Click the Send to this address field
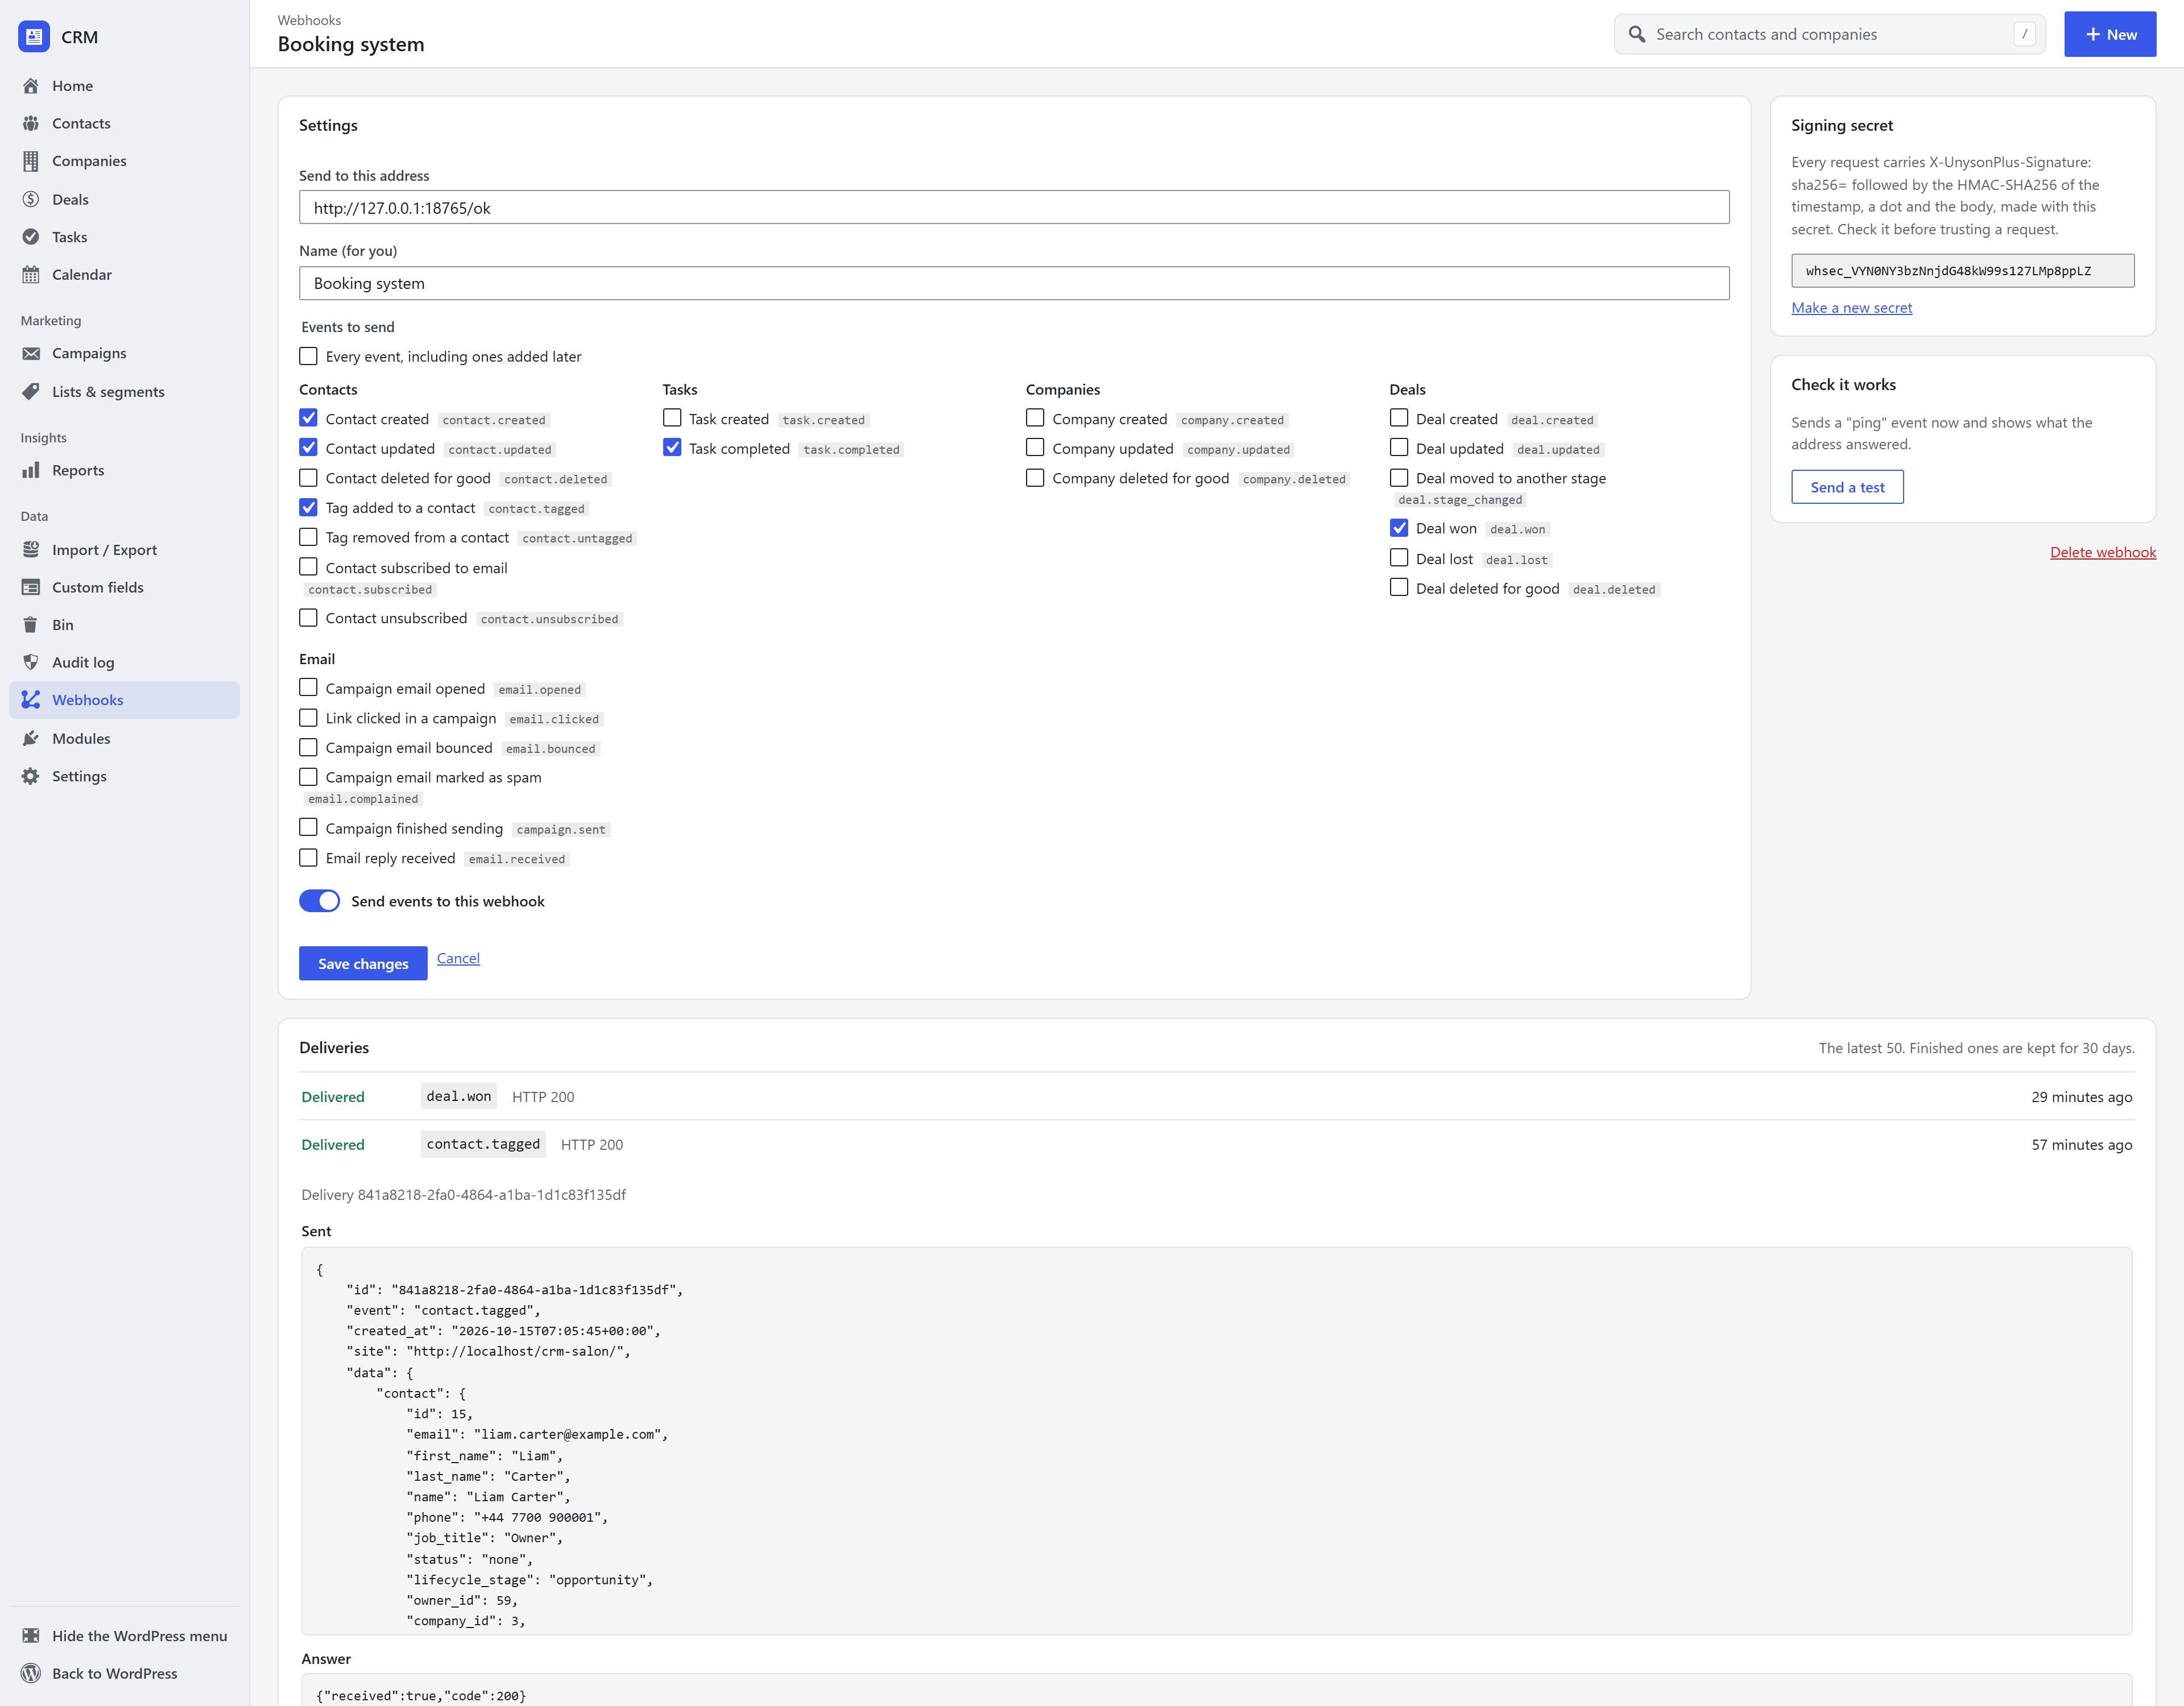The width and height of the screenshot is (2184, 1706). (1014, 207)
